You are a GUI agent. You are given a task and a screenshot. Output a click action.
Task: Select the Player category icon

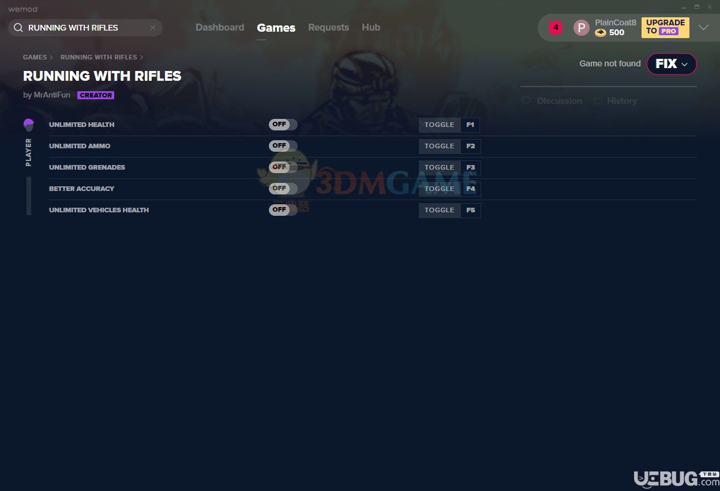29,125
